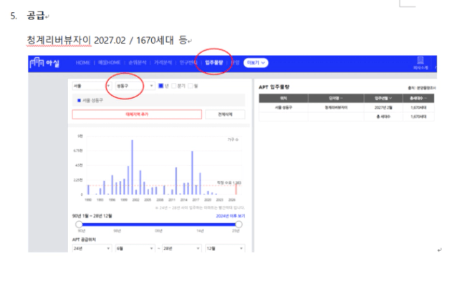Click the 가구수 chart legend
The width and height of the screenshot is (462, 291).
point(233,139)
